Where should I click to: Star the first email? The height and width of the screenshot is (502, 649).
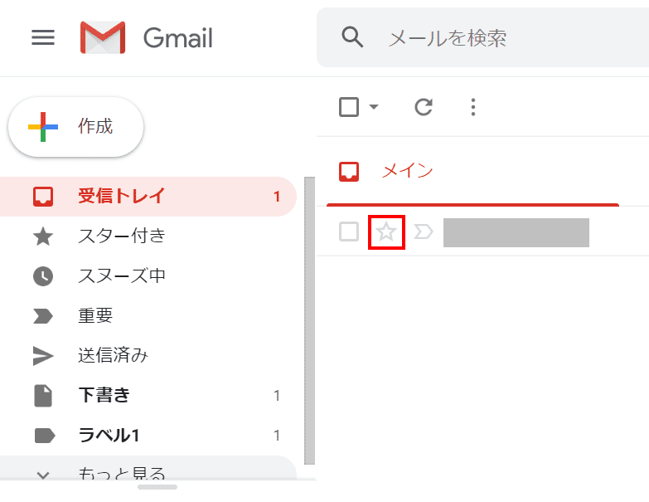coord(386,232)
